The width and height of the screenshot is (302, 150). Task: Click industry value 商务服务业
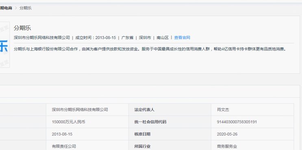tap(227, 146)
